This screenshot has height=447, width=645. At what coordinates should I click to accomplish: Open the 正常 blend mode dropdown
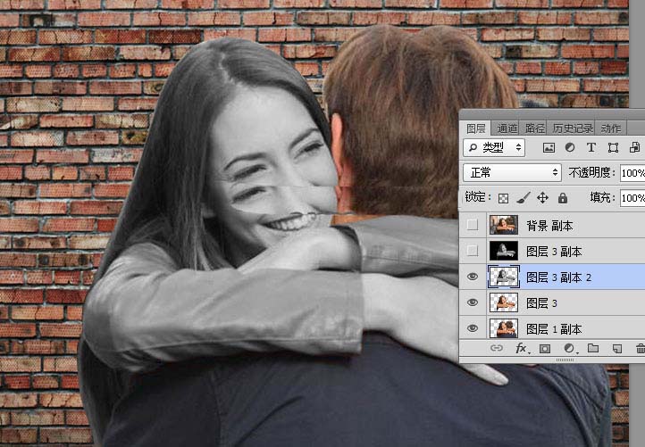coord(512,172)
